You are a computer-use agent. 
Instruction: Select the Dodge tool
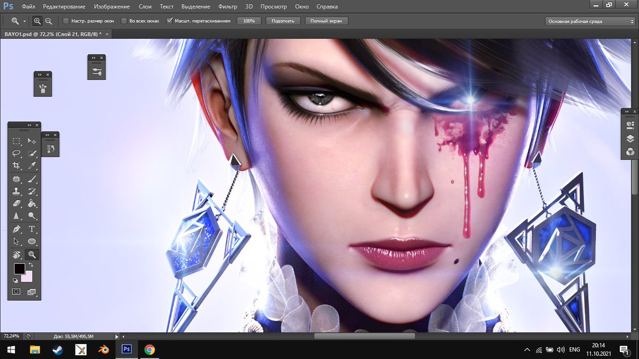32,216
